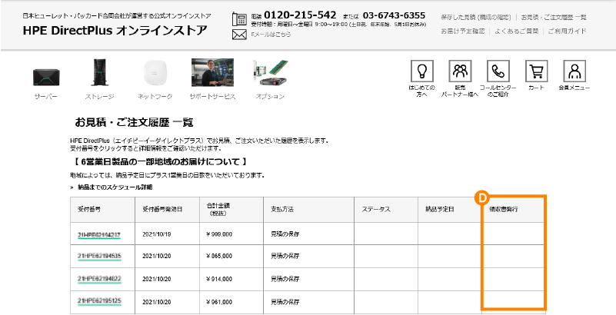Click the 合計金額 (税抜) column header

[x=231, y=210]
